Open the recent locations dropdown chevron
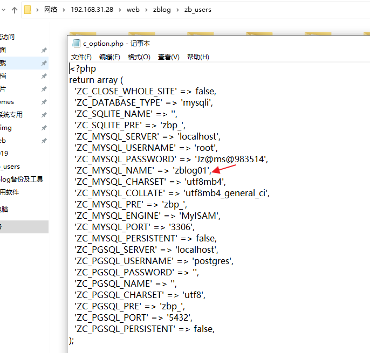Screen dimensions: 370x353 click(x=3, y=10)
